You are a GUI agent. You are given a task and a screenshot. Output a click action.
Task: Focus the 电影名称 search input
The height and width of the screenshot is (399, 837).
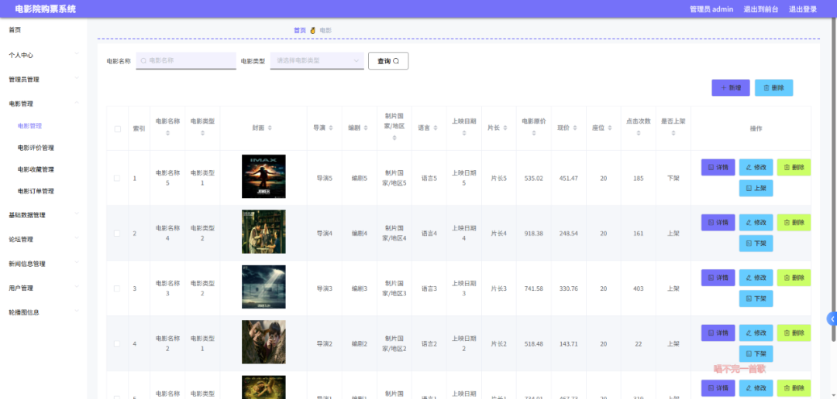(x=186, y=61)
